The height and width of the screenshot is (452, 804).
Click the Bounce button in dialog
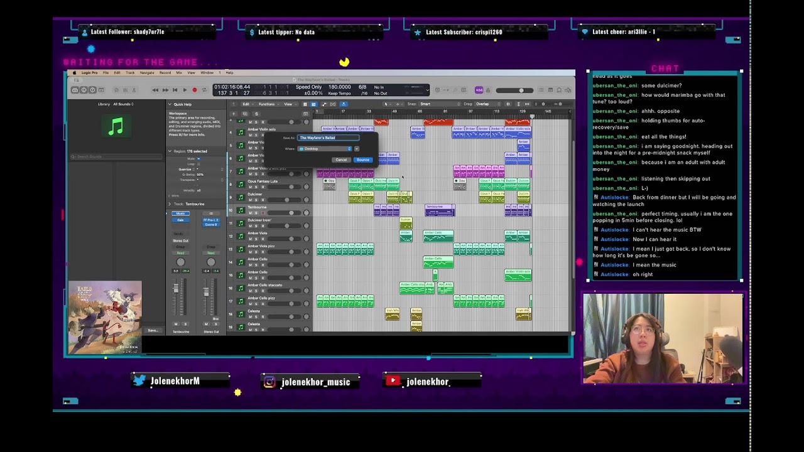(x=363, y=159)
